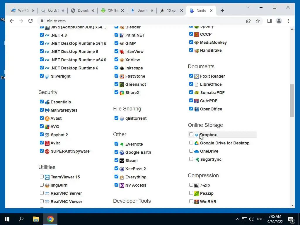Viewport: 300px width, 225px height.
Task: Open the Chrome profile avatar
Action: pyautogui.click(x=279, y=21)
